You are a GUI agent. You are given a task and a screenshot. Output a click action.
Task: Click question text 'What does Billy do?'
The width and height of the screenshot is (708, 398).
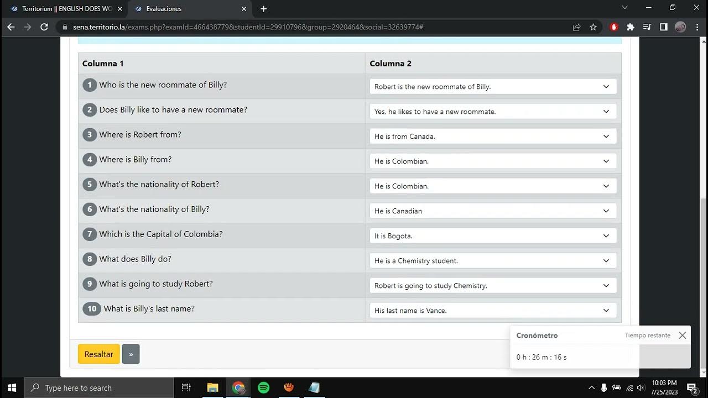click(x=136, y=259)
